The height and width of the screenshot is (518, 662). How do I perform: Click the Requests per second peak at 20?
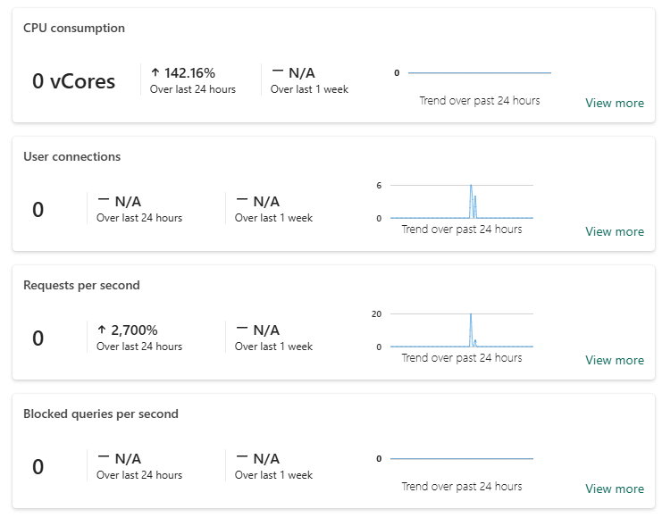tap(470, 316)
